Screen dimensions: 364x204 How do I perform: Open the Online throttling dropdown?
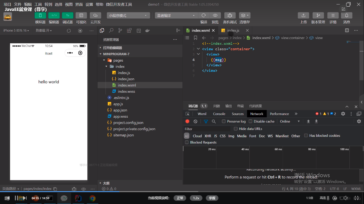tap(290, 121)
